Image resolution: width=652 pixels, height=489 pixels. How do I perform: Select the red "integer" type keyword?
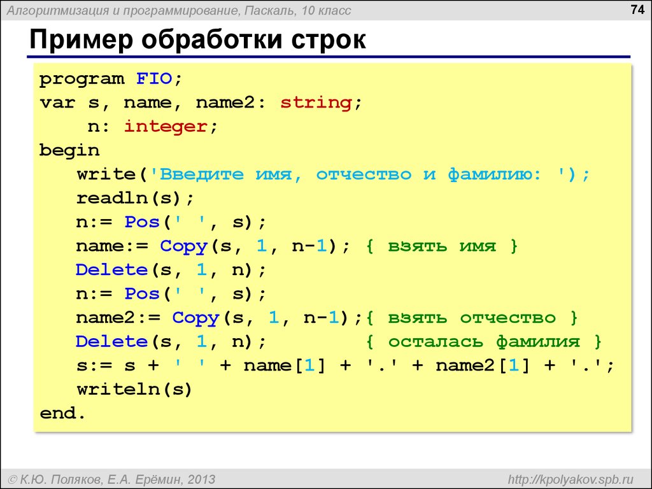point(166,127)
